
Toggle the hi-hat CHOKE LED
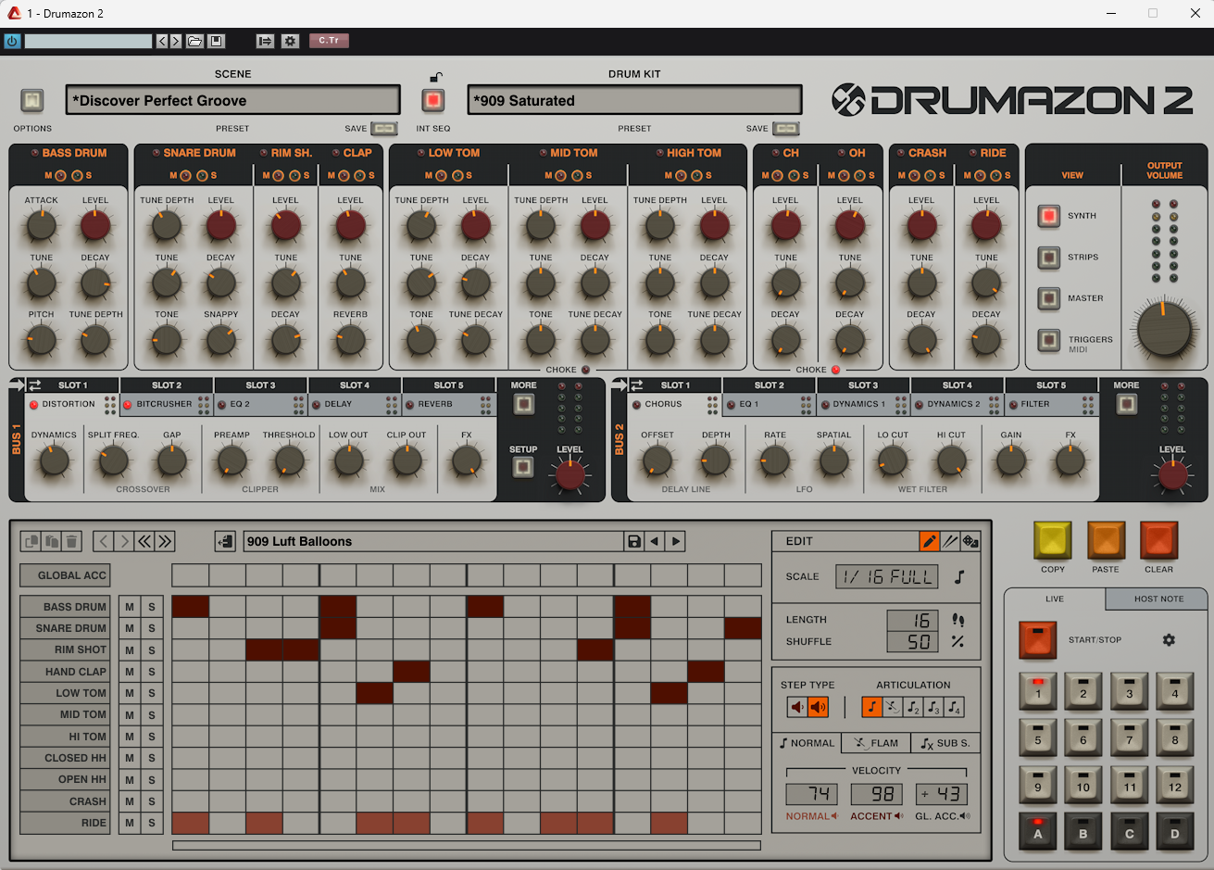point(835,370)
